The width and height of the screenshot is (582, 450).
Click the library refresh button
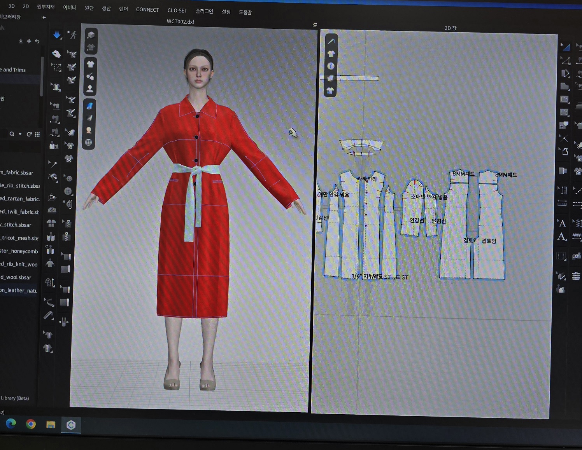29,134
